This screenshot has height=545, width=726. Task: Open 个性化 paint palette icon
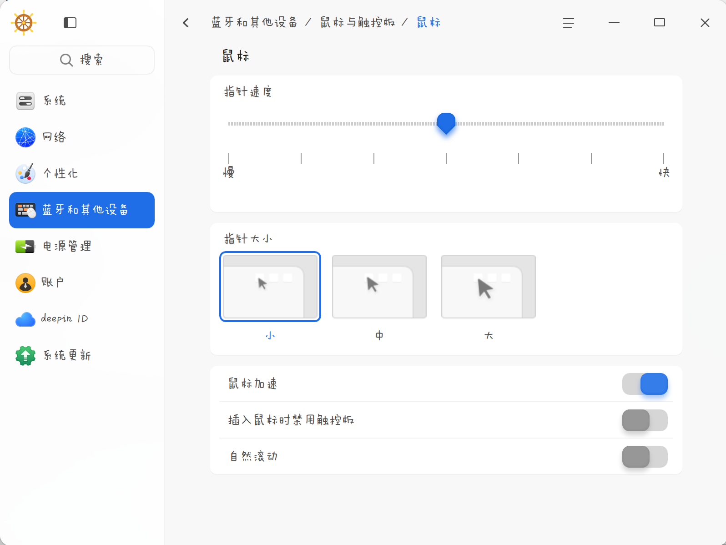25,173
